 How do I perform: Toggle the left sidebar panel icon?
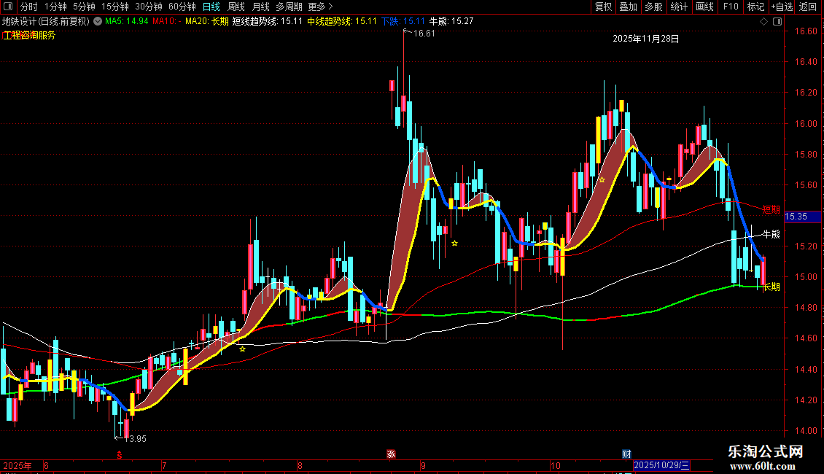tap(8, 7)
